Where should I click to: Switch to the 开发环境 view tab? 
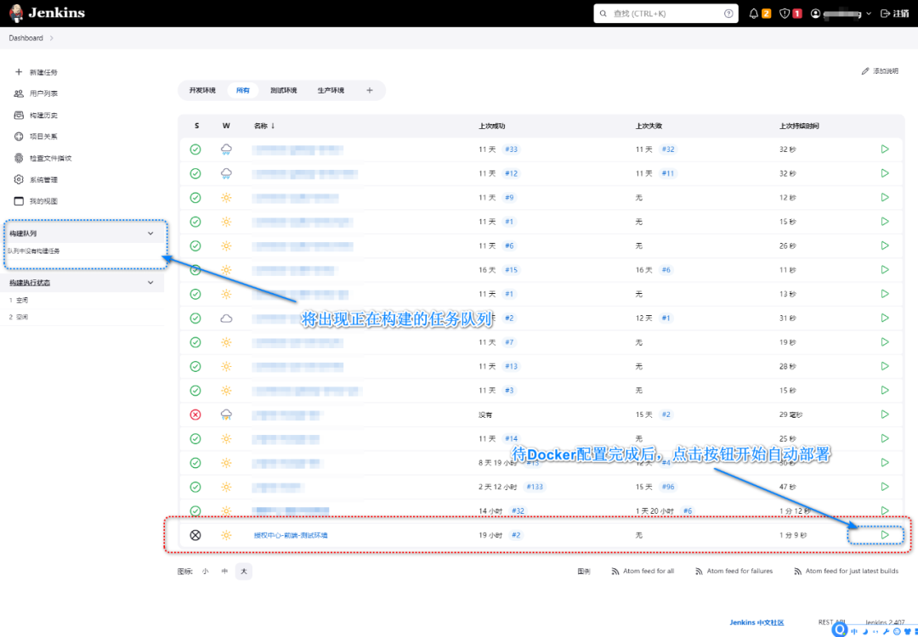coord(202,91)
